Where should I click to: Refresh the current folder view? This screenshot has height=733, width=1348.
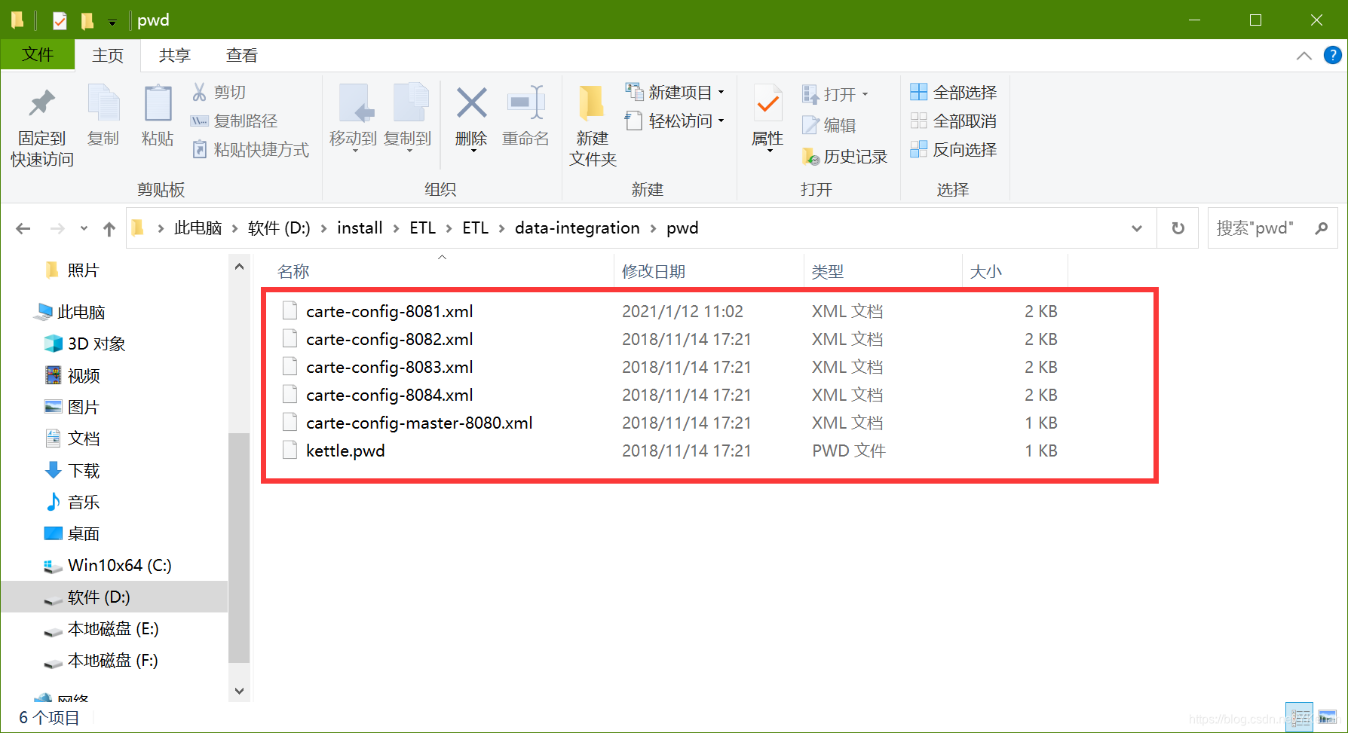click(x=1178, y=228)
